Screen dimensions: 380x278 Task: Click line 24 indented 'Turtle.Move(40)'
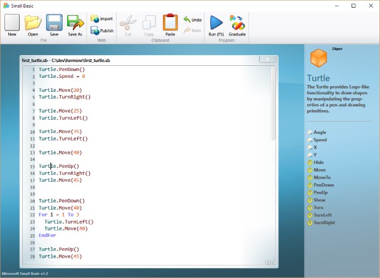click(66, 229)
